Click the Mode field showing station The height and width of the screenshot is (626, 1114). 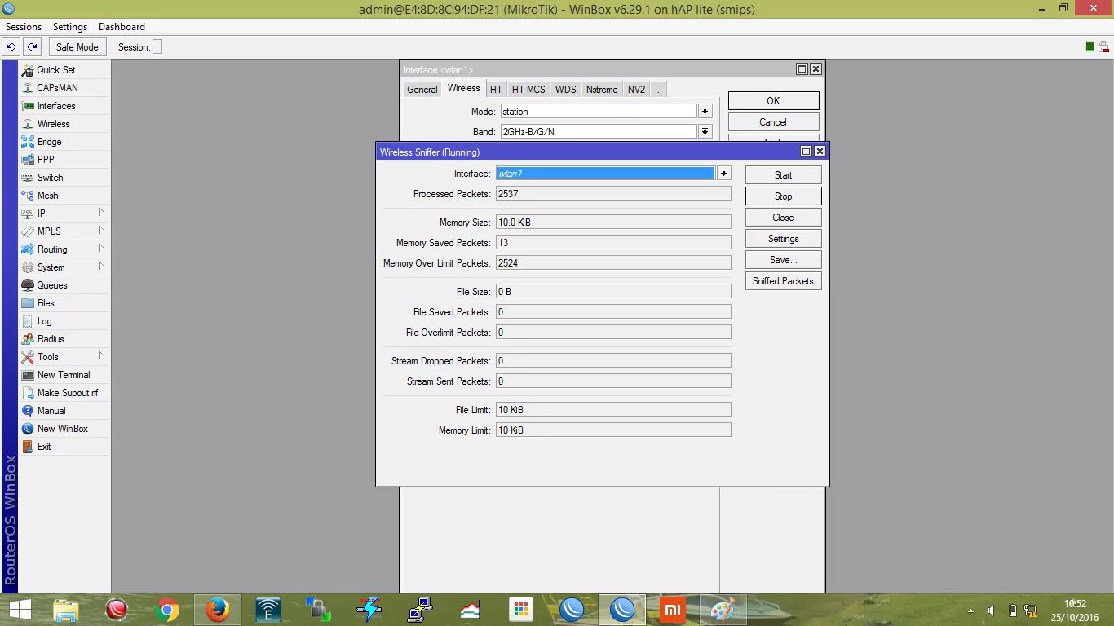pyautogui.click(x=598, y=112)
